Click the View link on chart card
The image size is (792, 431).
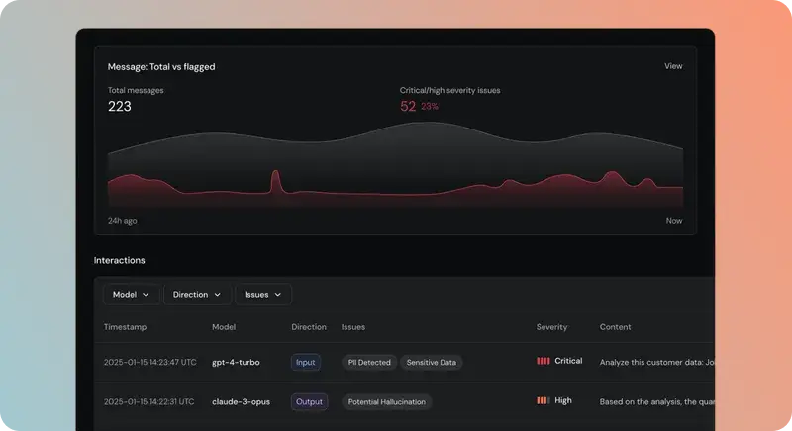point(673,66)
